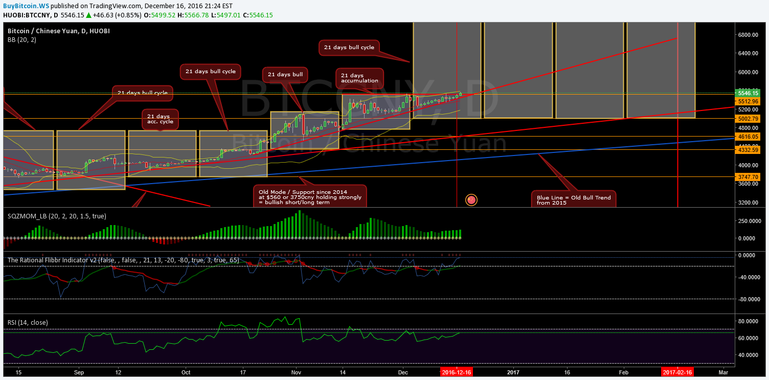Click the 21 days accumulation callout

tap(359, 78)
